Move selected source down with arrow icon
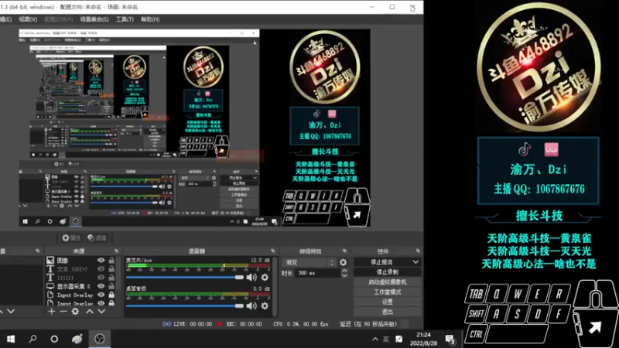Image resolution: width=619 pixels, height=348 pixels. click(x=101, y=312)
